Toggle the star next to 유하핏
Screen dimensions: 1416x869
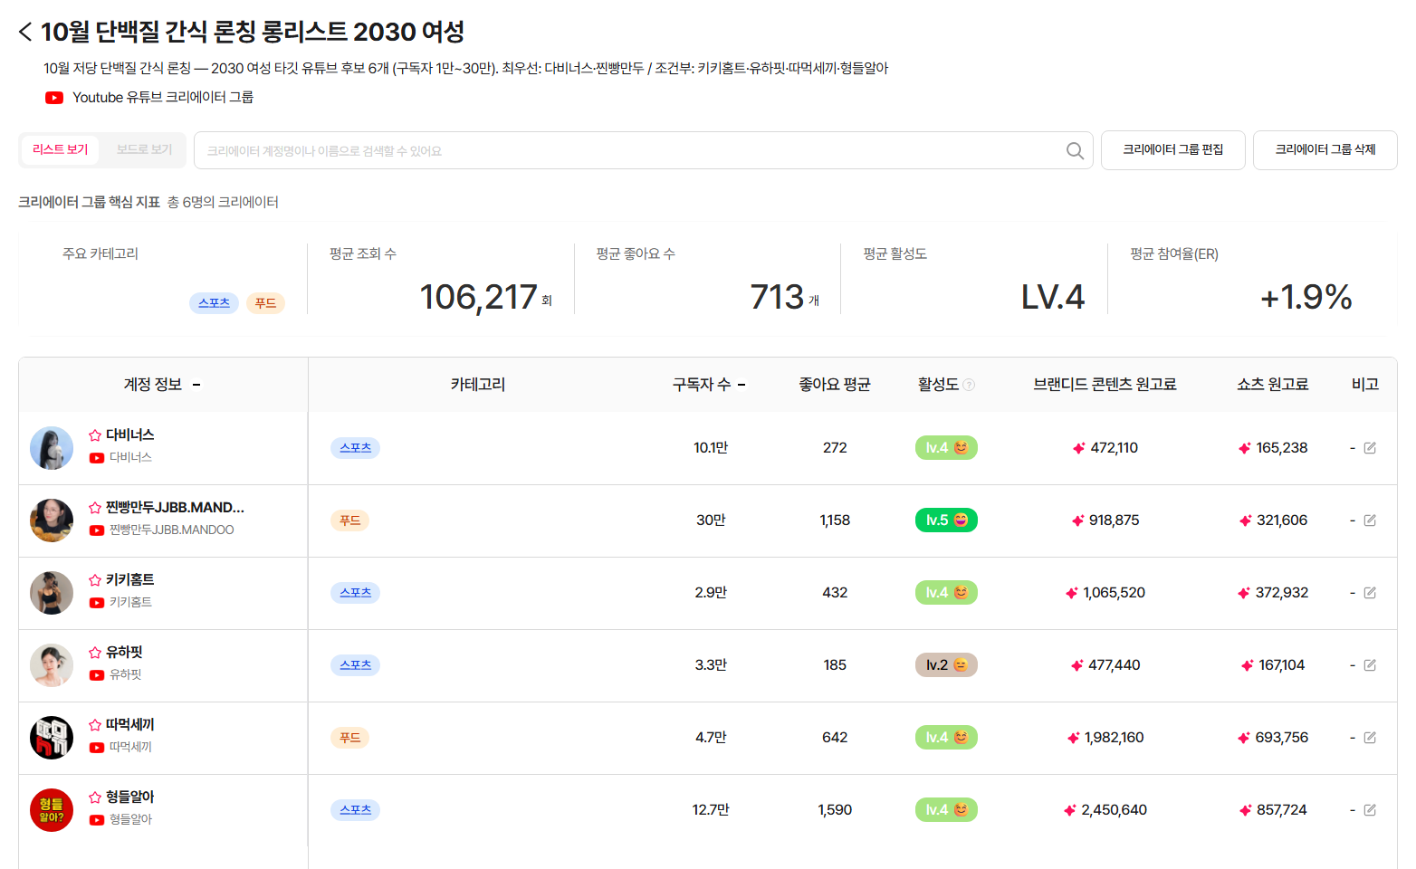click(95, 653)
